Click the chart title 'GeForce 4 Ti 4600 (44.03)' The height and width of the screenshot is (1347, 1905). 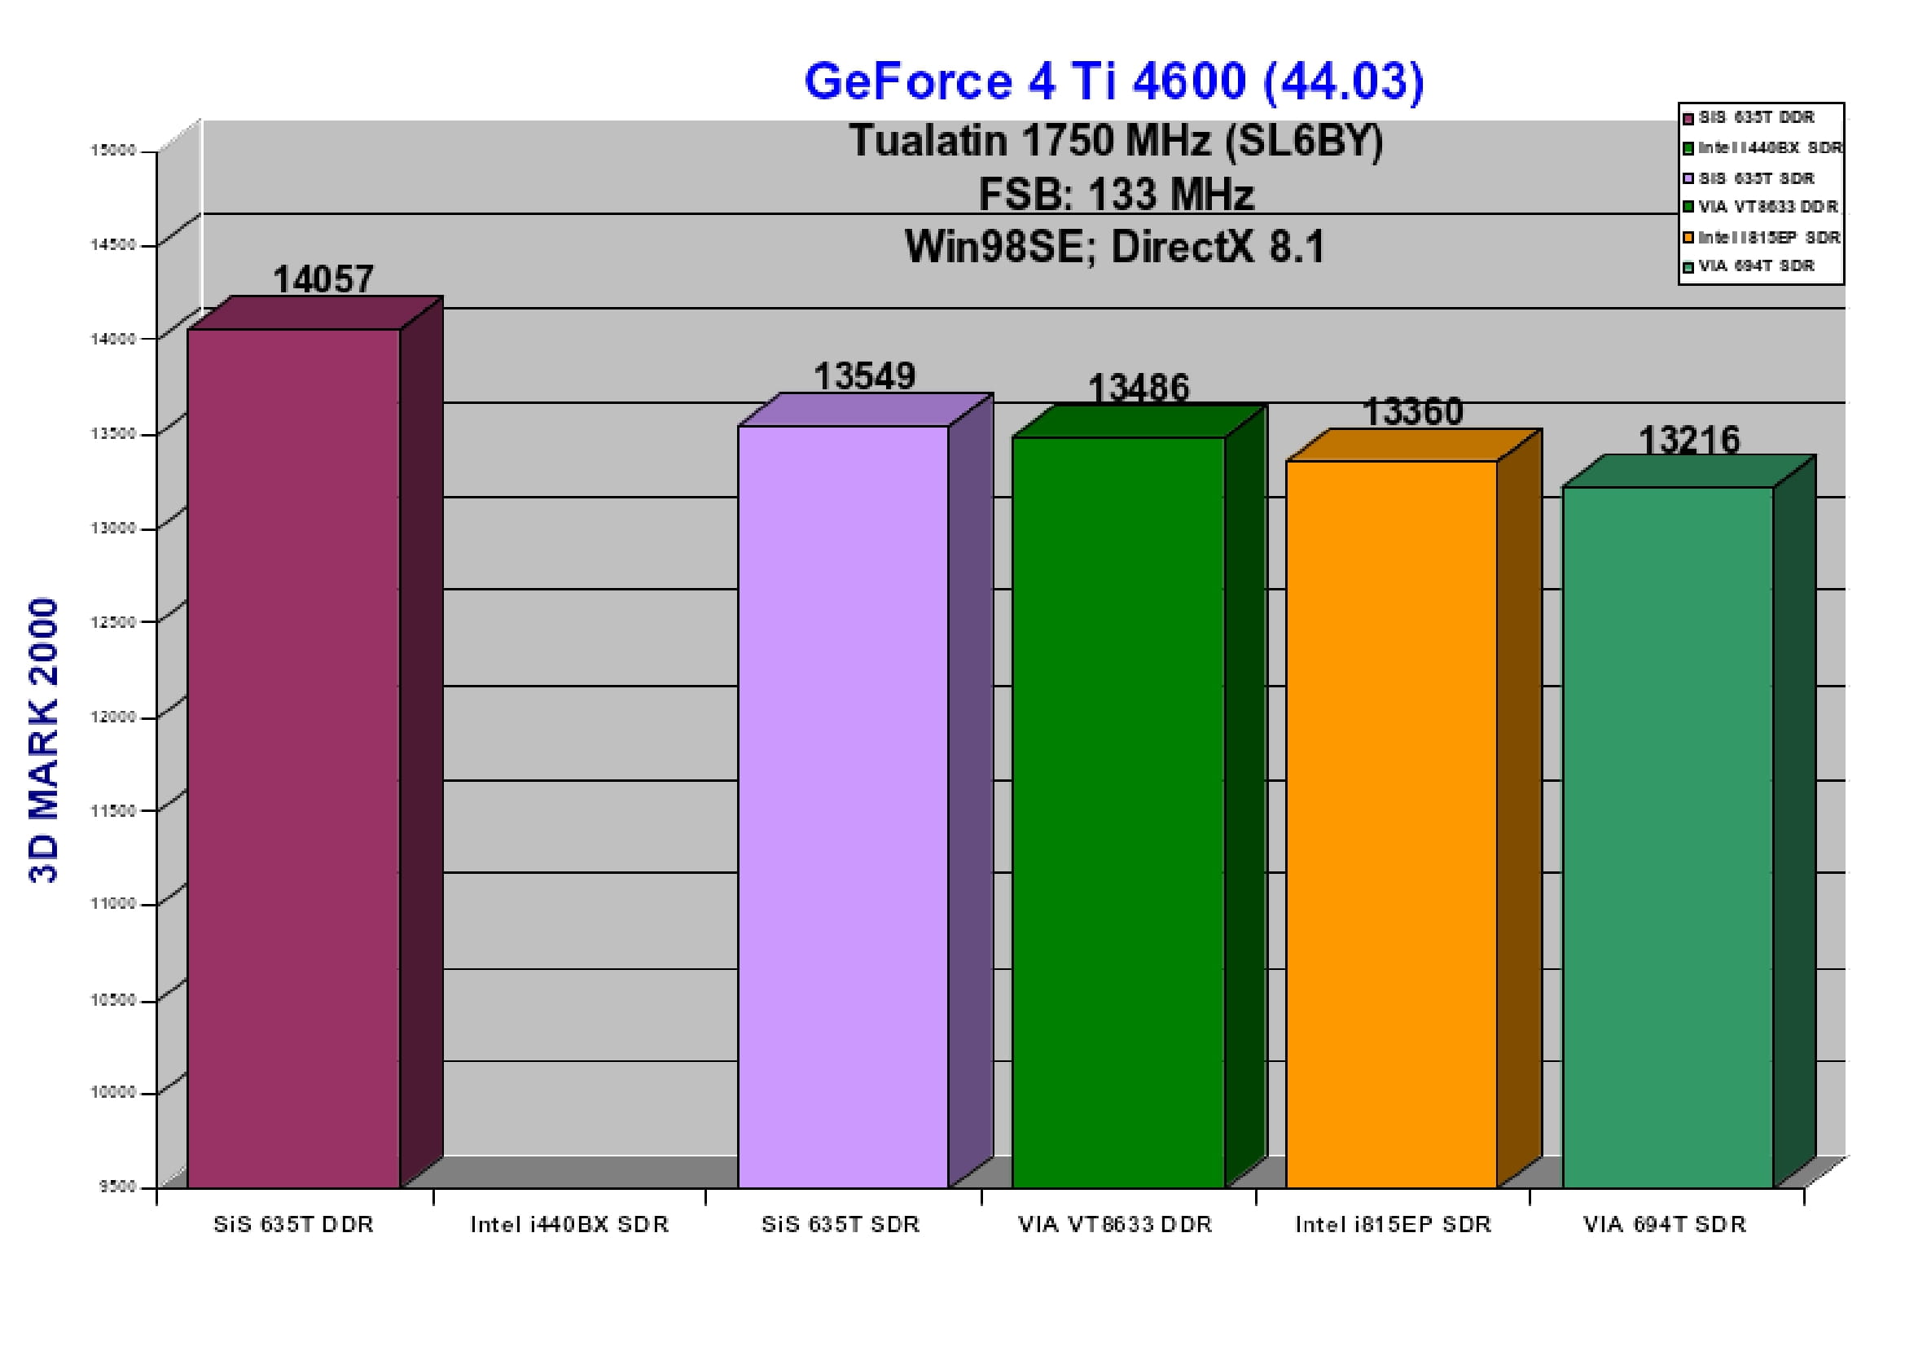click(1114, 82)
